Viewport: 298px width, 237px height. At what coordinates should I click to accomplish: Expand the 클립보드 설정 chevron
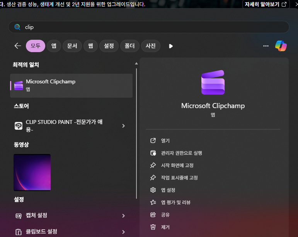point(123,232)
